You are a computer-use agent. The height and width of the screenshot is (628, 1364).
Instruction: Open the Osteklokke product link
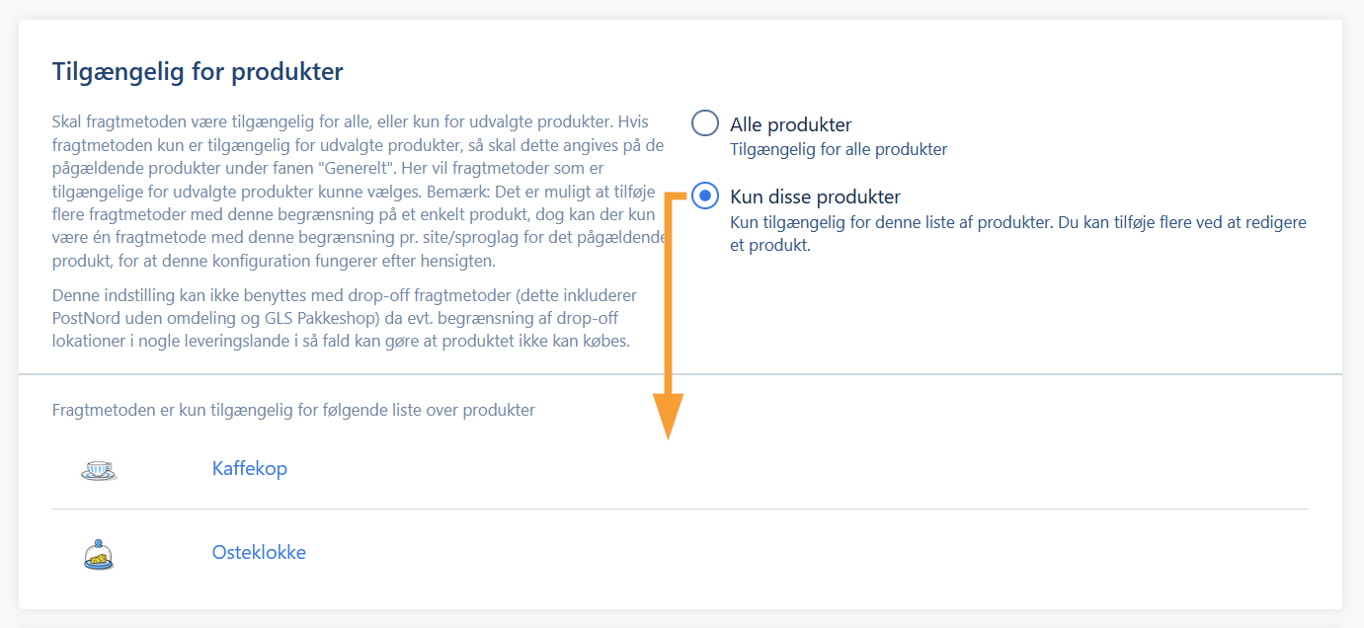point(259,552)
